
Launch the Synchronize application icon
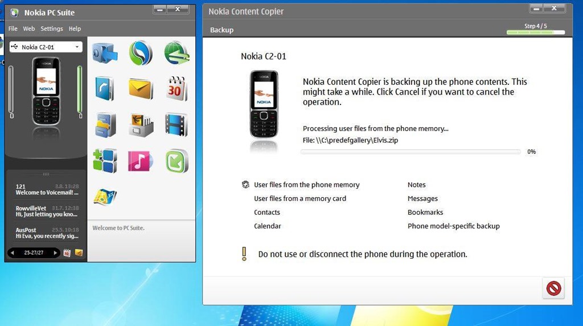pyautogui.click(x=141, y=54)
